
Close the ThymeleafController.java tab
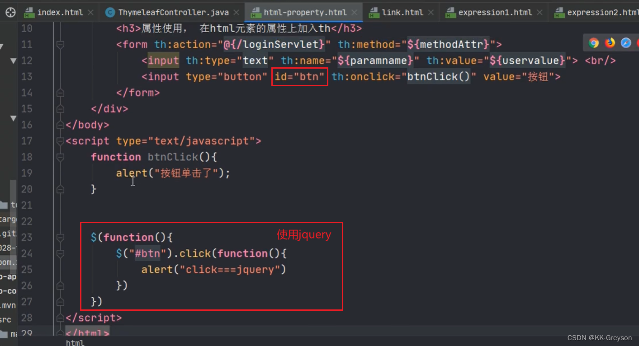[x=237, y=13]
